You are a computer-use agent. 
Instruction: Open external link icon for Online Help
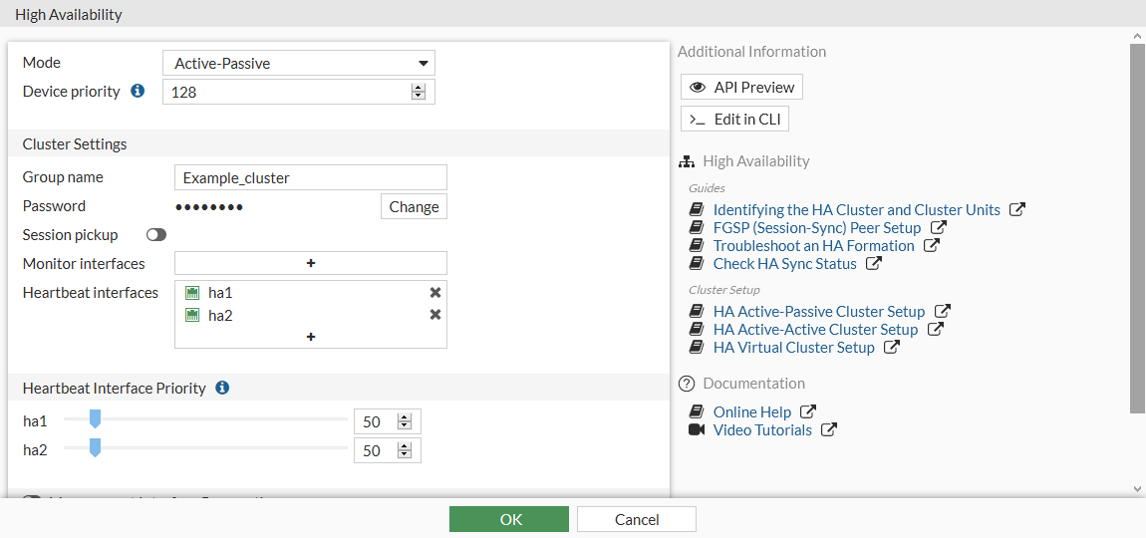pyautogui.click(x=808, y=411)
